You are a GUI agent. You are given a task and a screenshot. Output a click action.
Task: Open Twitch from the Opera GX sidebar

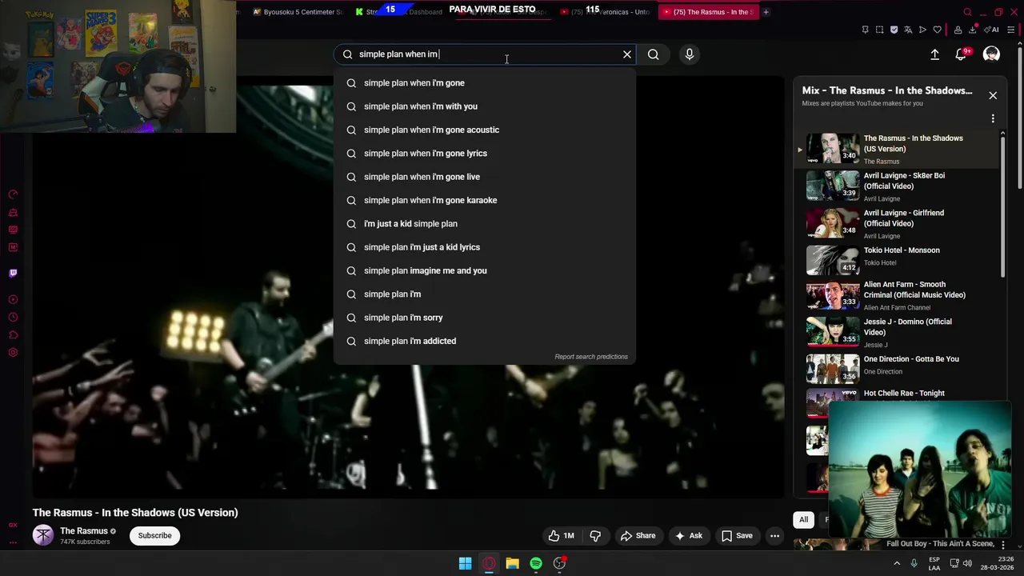pos(13,273)
